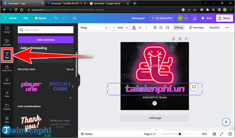Open the Magz font dropdown
The height and width of the screenshot is (138, 235).
(94, 28)
